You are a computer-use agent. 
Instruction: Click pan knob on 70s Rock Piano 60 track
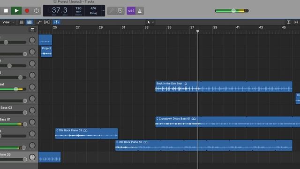point(32,146)
